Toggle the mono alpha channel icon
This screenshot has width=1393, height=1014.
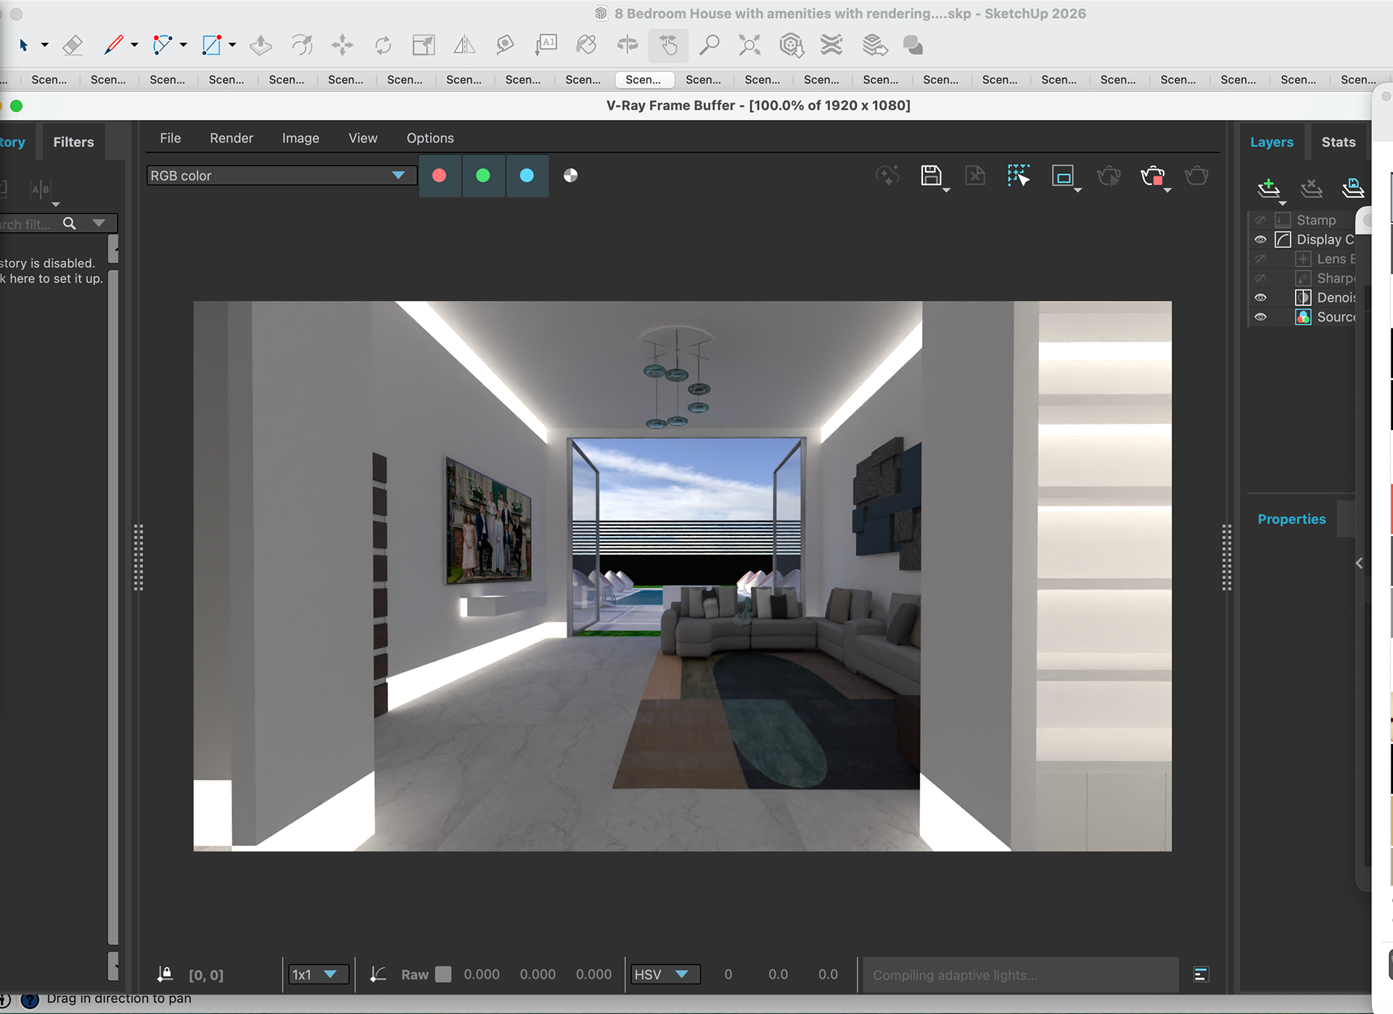click(570, 176)
